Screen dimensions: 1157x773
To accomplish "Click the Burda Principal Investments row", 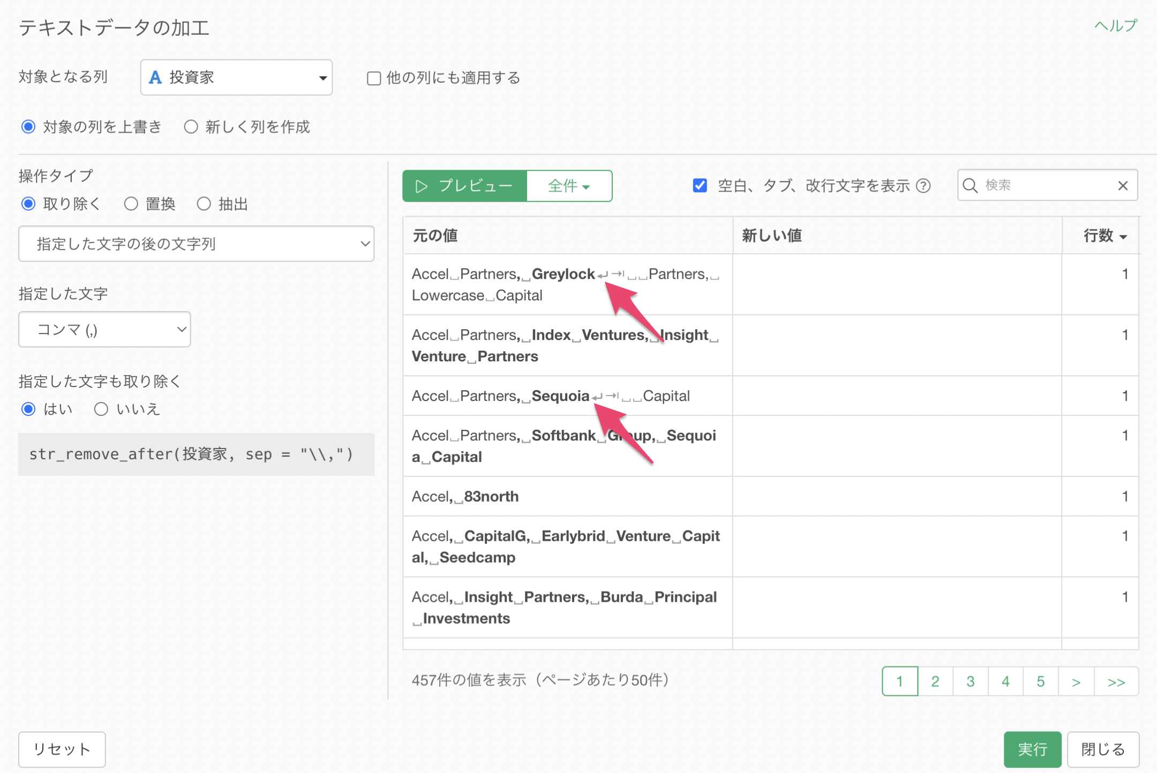I will tap(771, 608).
